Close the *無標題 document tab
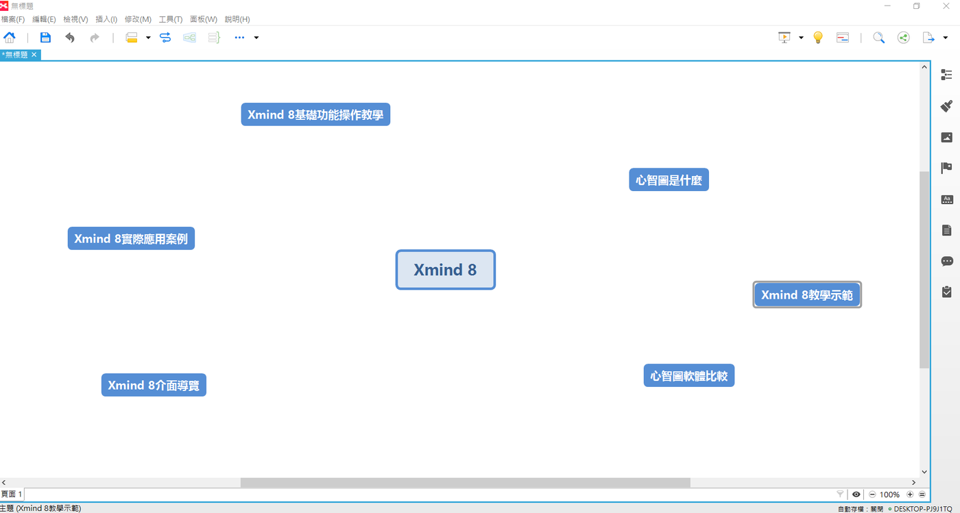Screen dimensions: 960x513 point(34,55)
